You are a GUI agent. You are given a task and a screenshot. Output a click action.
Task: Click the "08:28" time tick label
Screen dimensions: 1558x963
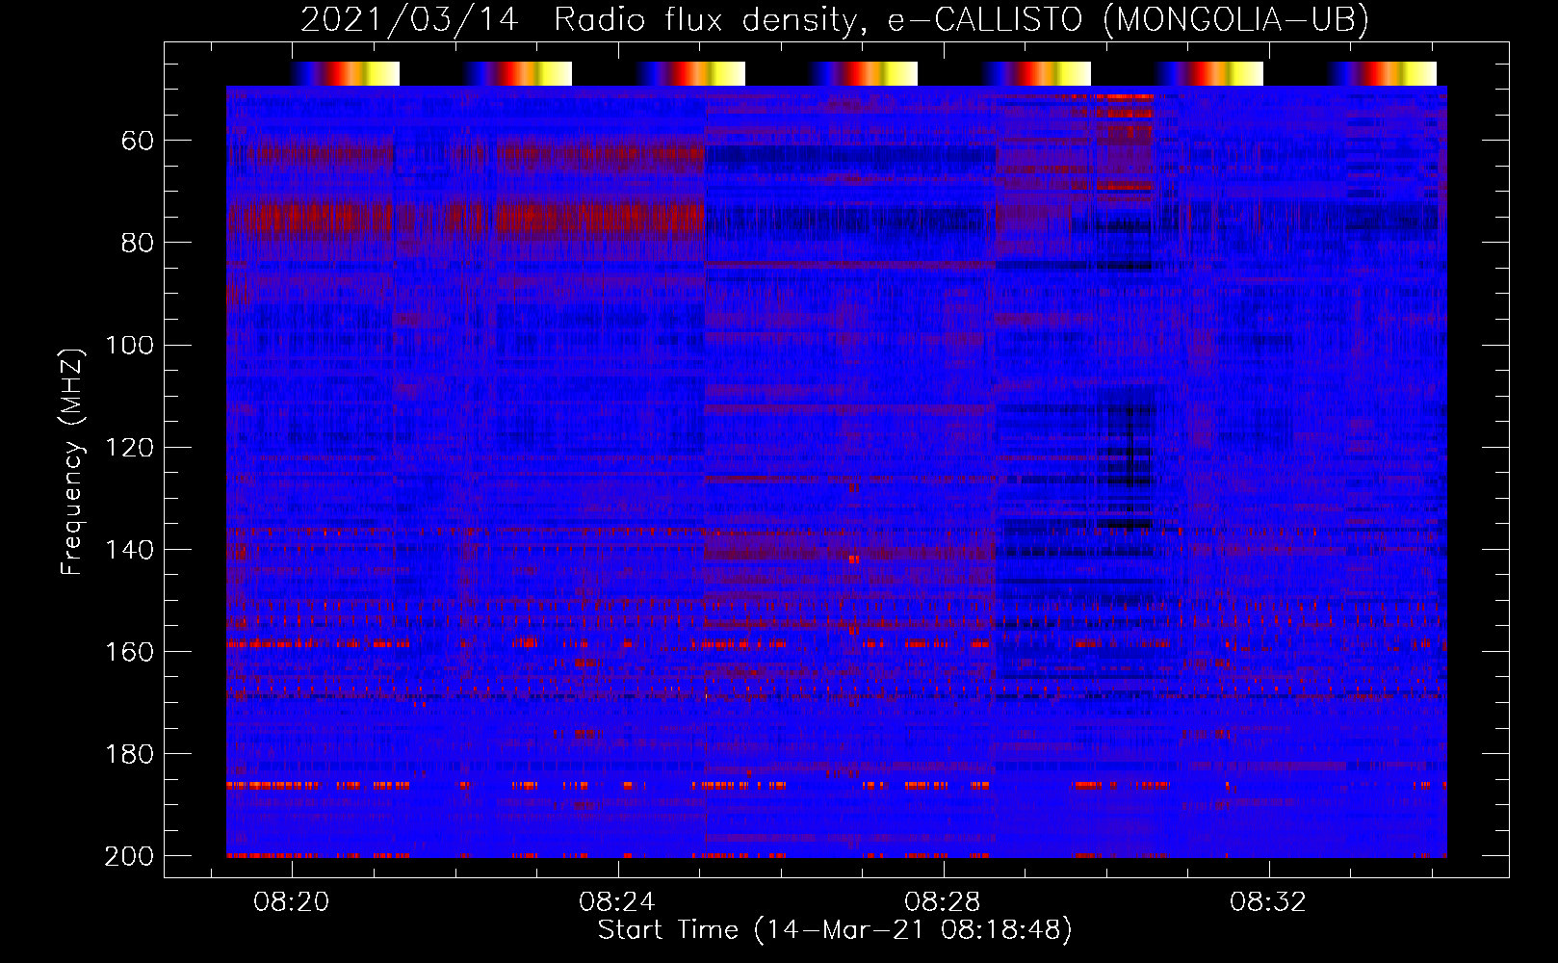(x=943, y=901)
